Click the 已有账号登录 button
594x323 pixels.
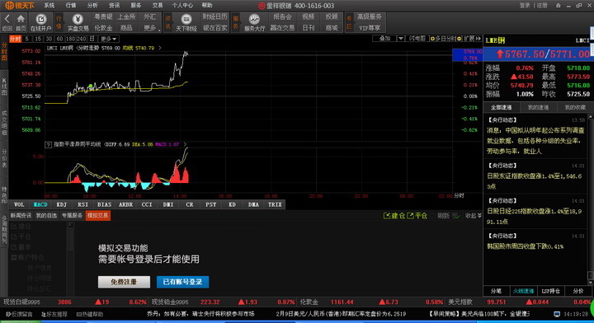coord(182,282)
